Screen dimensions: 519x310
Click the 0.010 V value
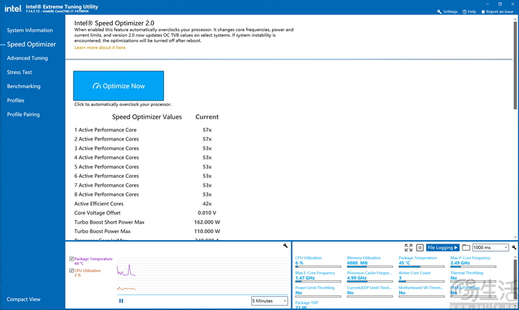pyautogui.click(x=207, y=212)
